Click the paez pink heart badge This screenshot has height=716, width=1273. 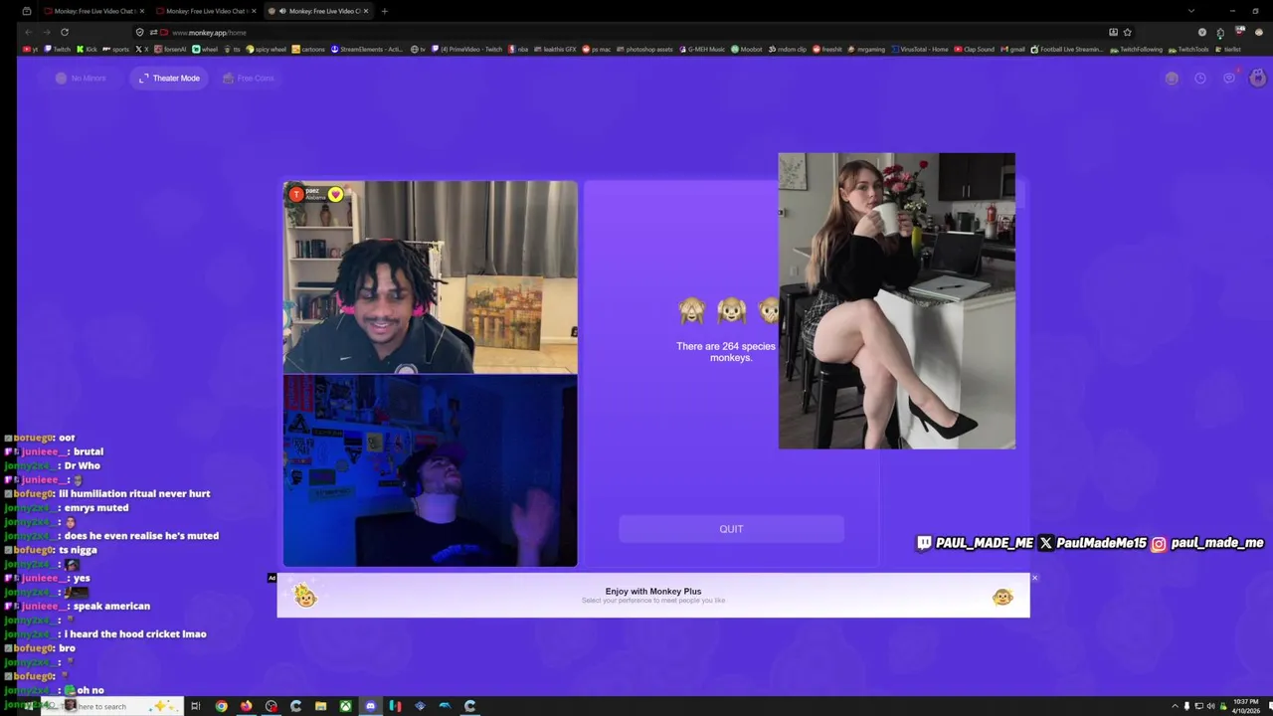pos(336,194)
